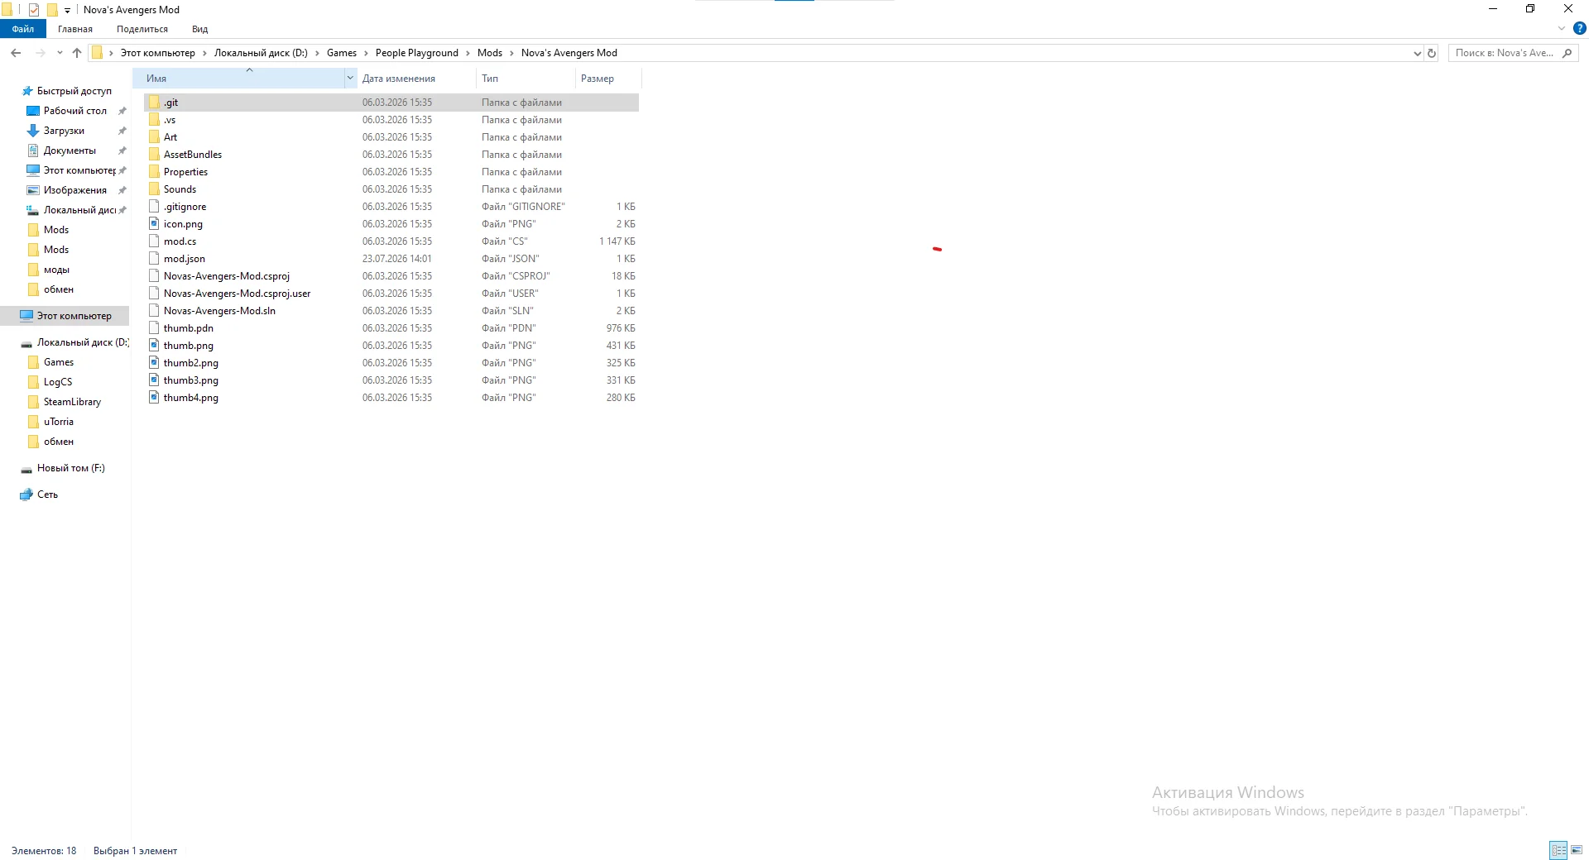The image size is (1589, 860).
Task: Click the .git folder icon
Action: (x=154, y=103)
